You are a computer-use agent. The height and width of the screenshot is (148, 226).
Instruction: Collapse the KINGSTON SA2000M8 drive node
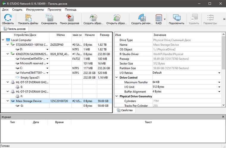(8, 54)
